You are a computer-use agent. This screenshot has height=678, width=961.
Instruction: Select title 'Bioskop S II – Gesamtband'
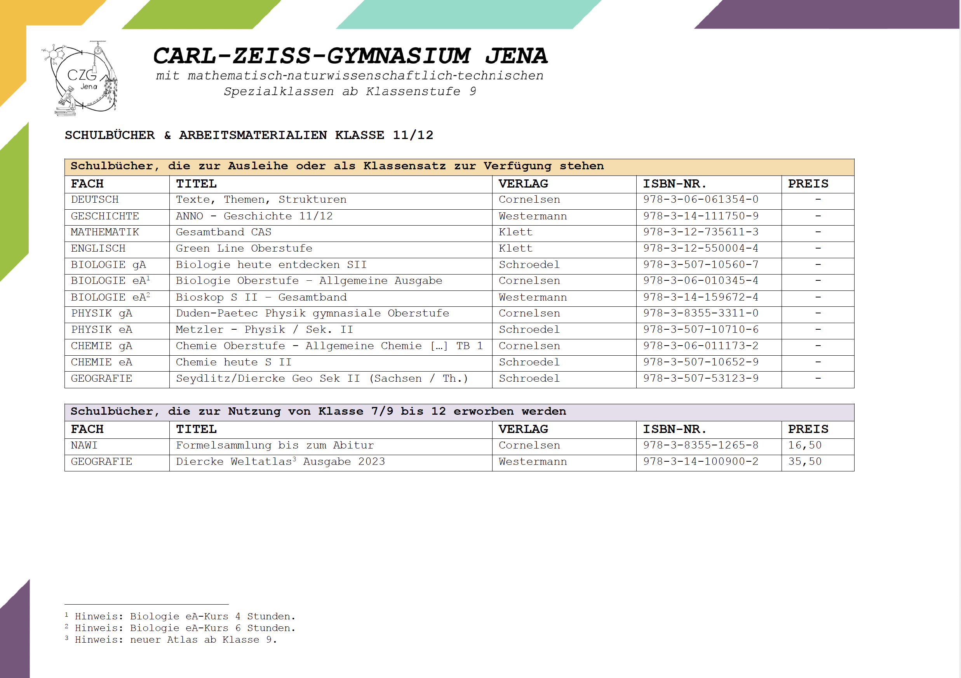(261, 297)
